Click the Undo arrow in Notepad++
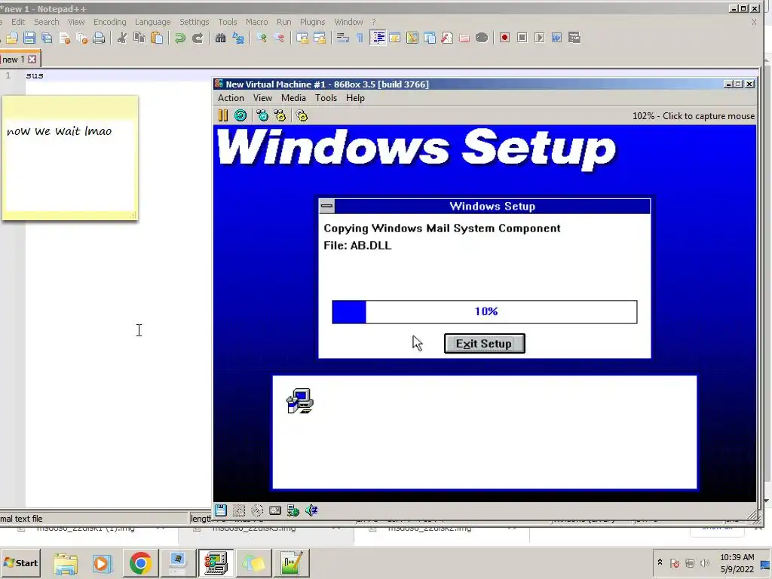 179,38
